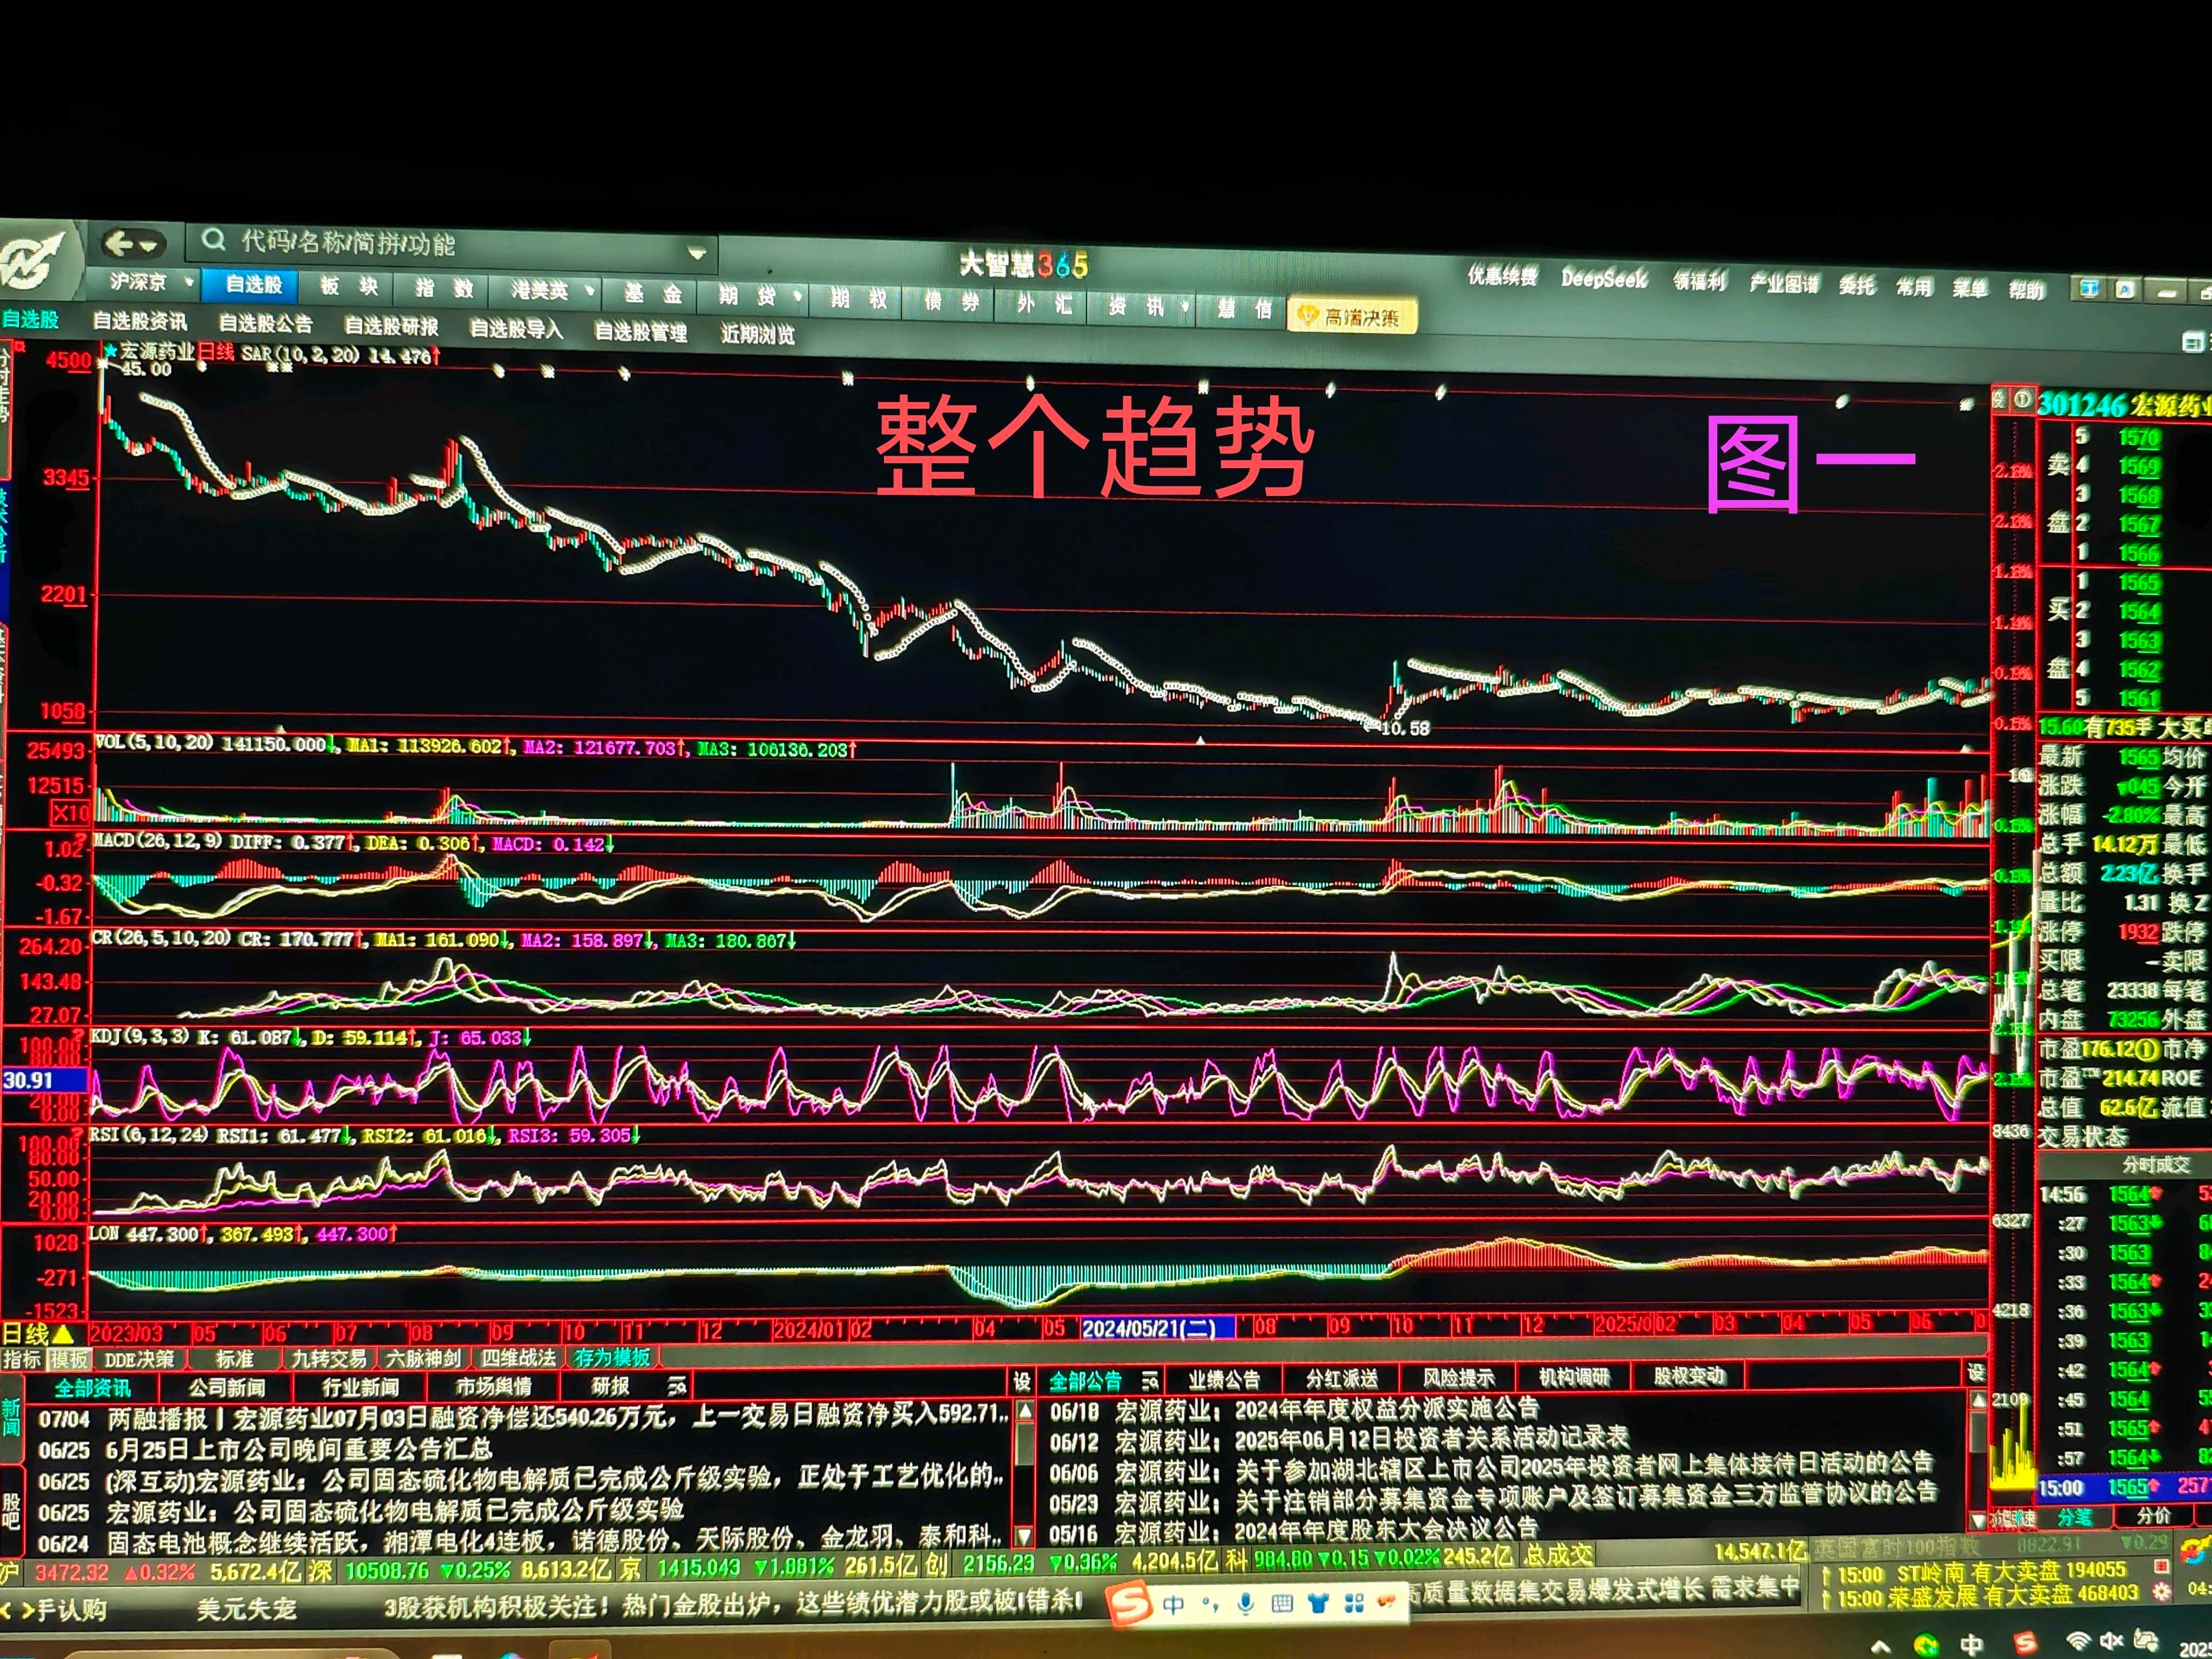Select the 股吧 vertical side tab
Viewport: 2212px width, 1659px height.
(x=11, y=1511)
